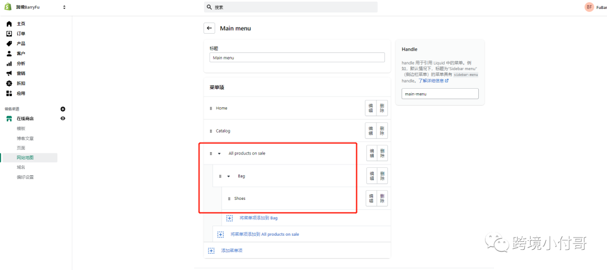Open the 页面 pages sub-item
This screenshot has height=270, width=607.
21,148
